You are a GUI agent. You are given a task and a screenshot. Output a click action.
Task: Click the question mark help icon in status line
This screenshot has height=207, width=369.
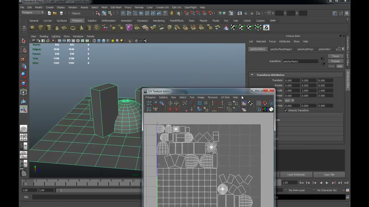coord(165,13)
